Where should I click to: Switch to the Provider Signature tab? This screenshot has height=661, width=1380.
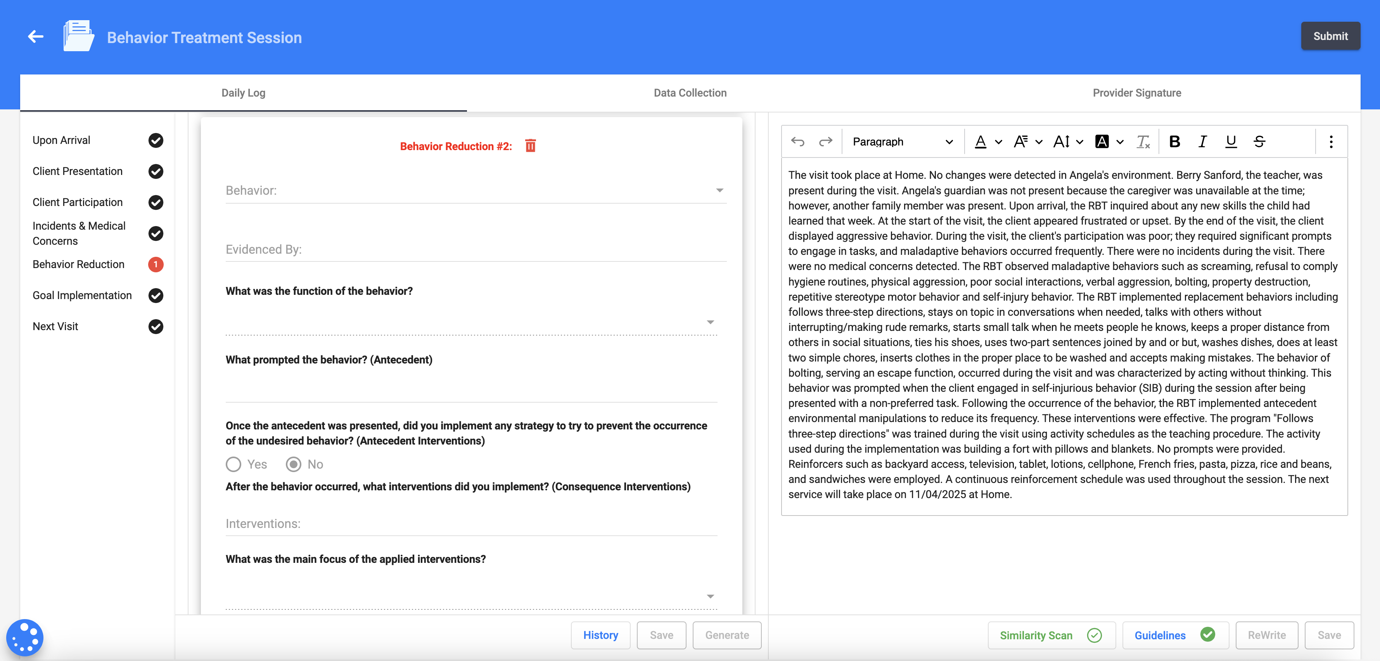(1137, 93)
